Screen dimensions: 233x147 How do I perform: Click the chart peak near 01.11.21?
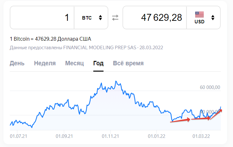pyautogui.click(x=116, y=81)
